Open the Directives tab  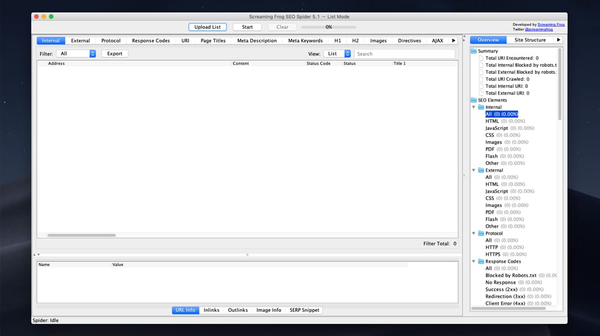409,41
